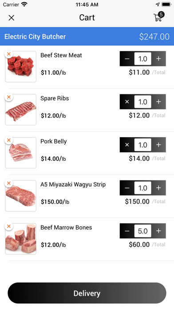Remove Spare Ribs using orange X badge
174x310 pixels.
point(9,97)
